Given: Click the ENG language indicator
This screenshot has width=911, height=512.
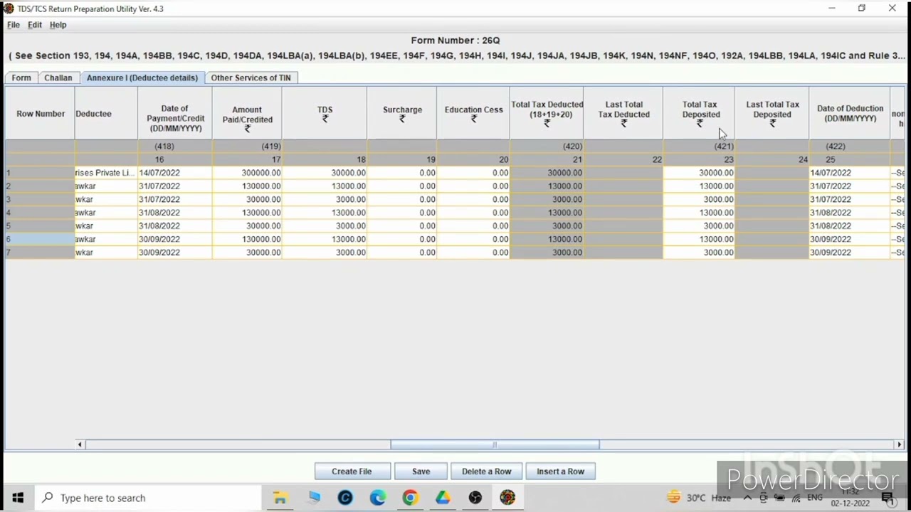Looking at the screenshot, I should pos(815,498).
